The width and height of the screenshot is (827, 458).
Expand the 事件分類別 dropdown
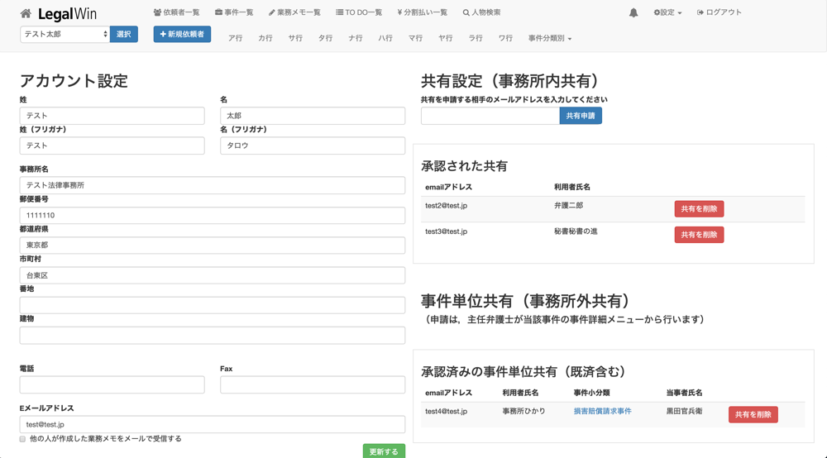(550, 38)
